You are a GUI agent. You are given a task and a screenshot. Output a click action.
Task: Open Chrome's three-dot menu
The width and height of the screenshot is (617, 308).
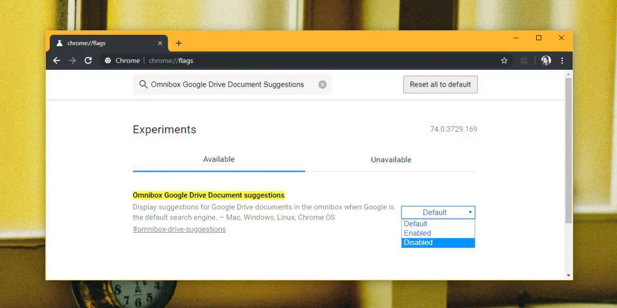(x=562, y=61)
